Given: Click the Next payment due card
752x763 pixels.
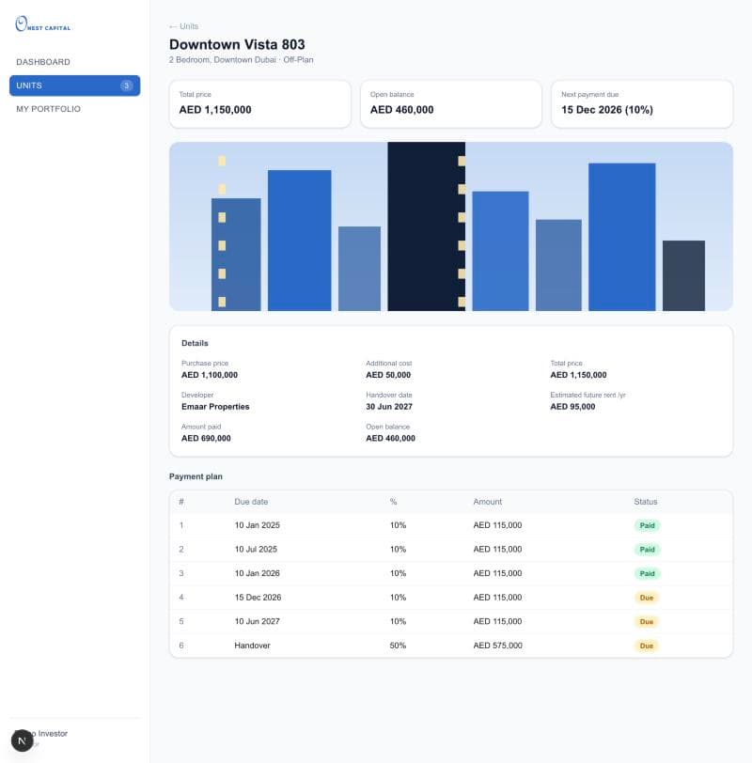Looking at the screenshot, I should [x=642, y=104].
